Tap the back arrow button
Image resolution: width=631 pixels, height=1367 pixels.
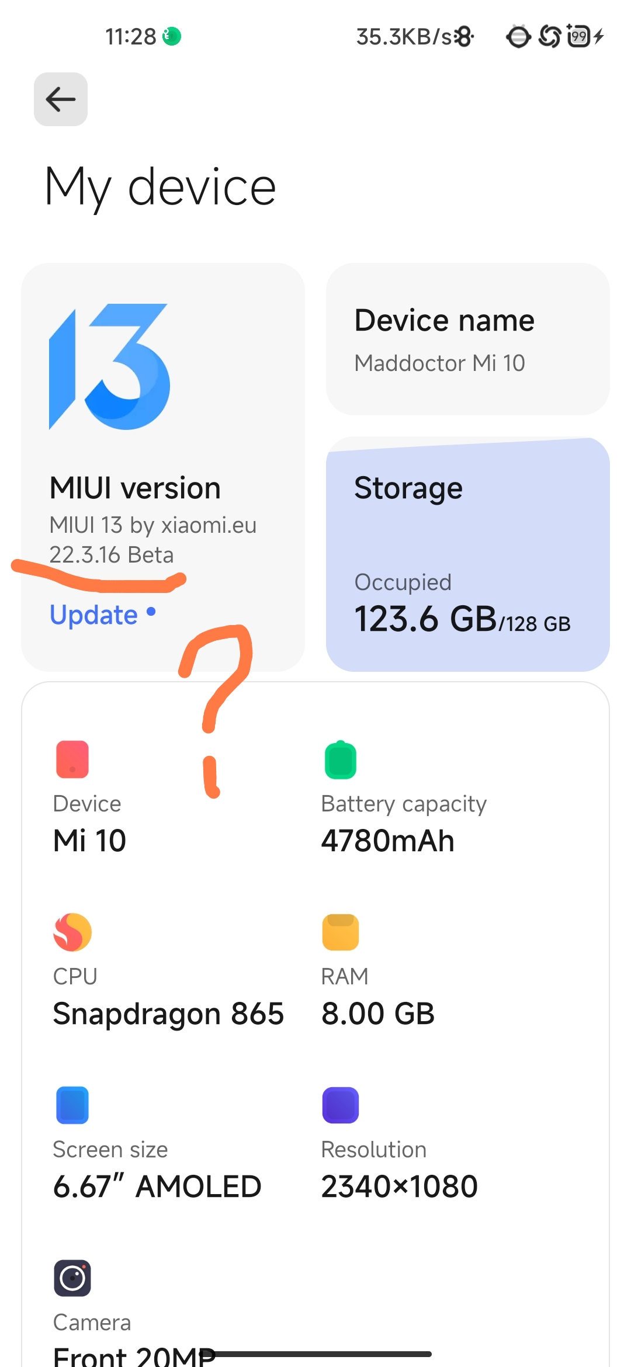[x=61, y=99]
